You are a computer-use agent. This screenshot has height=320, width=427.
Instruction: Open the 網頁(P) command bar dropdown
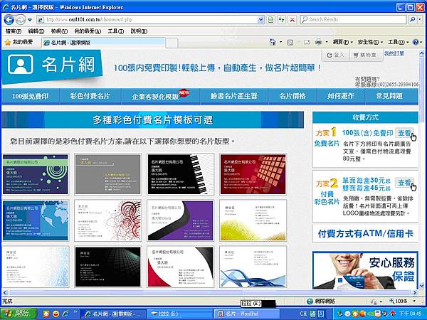tap(342, 42)
